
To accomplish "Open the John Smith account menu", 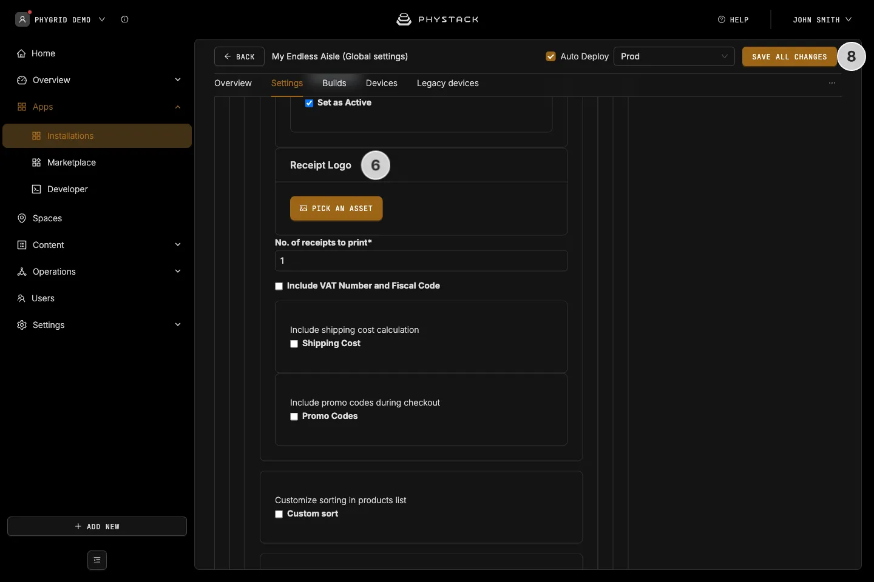I will pyautogui.click(x=822, y=19).
